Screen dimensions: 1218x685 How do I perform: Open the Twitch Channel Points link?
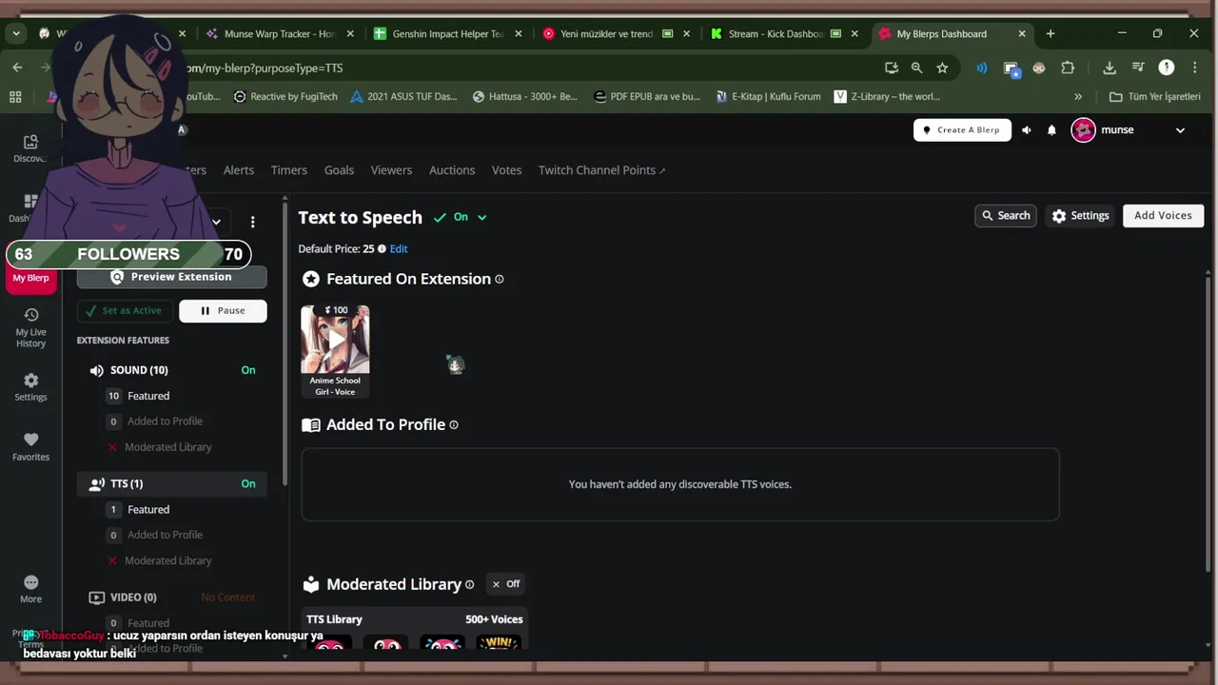click(x=601, y=170)
